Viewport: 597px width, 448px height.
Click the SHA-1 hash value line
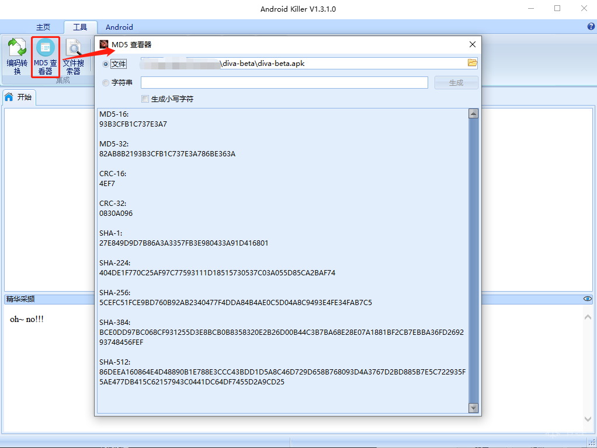[x=183, y=243]
